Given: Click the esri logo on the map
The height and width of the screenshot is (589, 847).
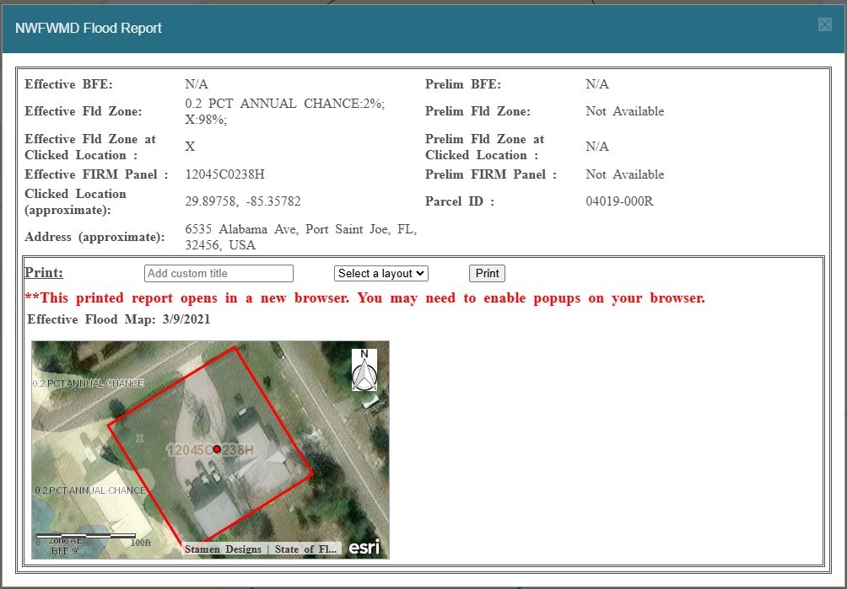Looking at the screenshot, I should pos(364,548).
